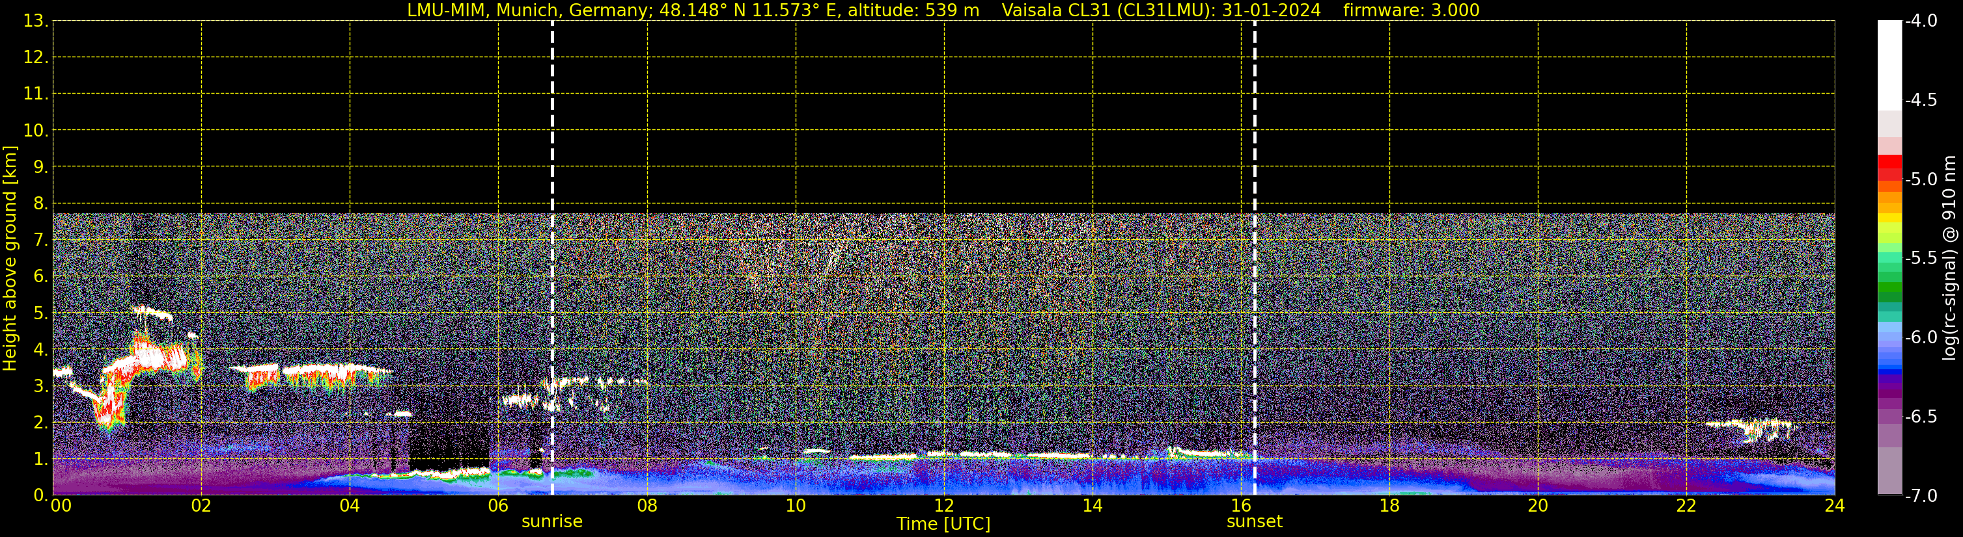Select the "4." height axis tick label

tap(40, 349)
